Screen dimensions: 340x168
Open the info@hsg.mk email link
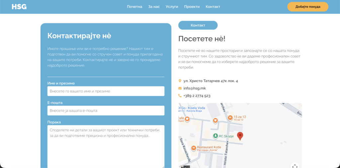click(195, 88)
